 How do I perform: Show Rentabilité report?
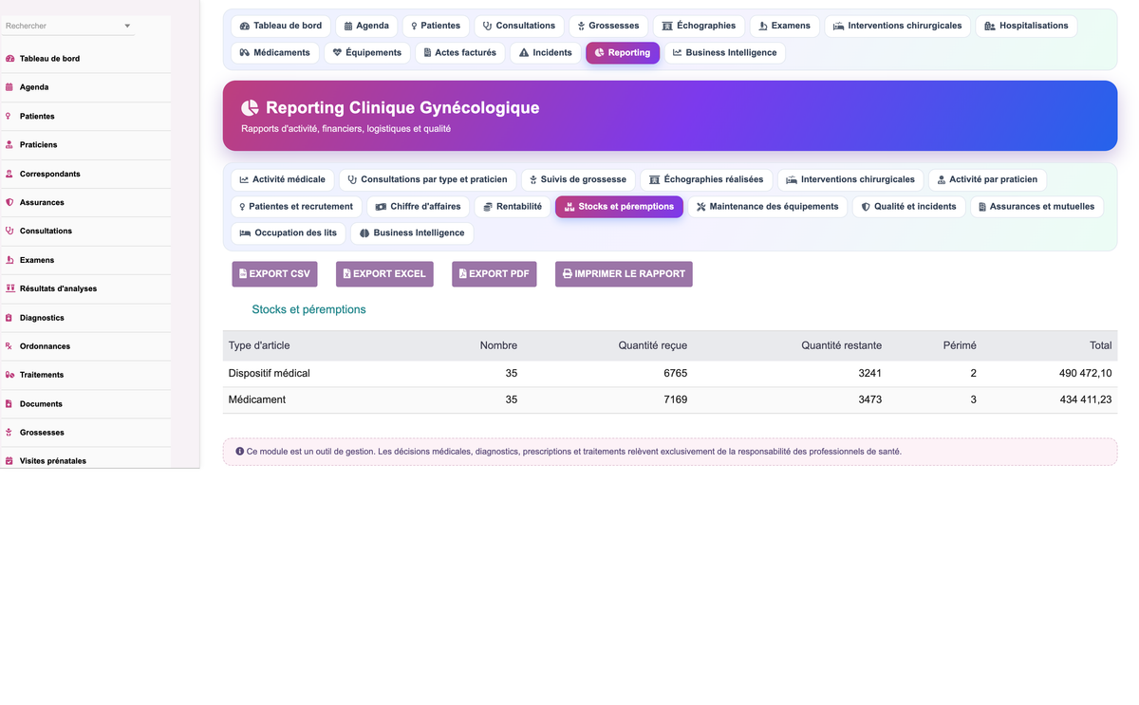click(513, 207)
